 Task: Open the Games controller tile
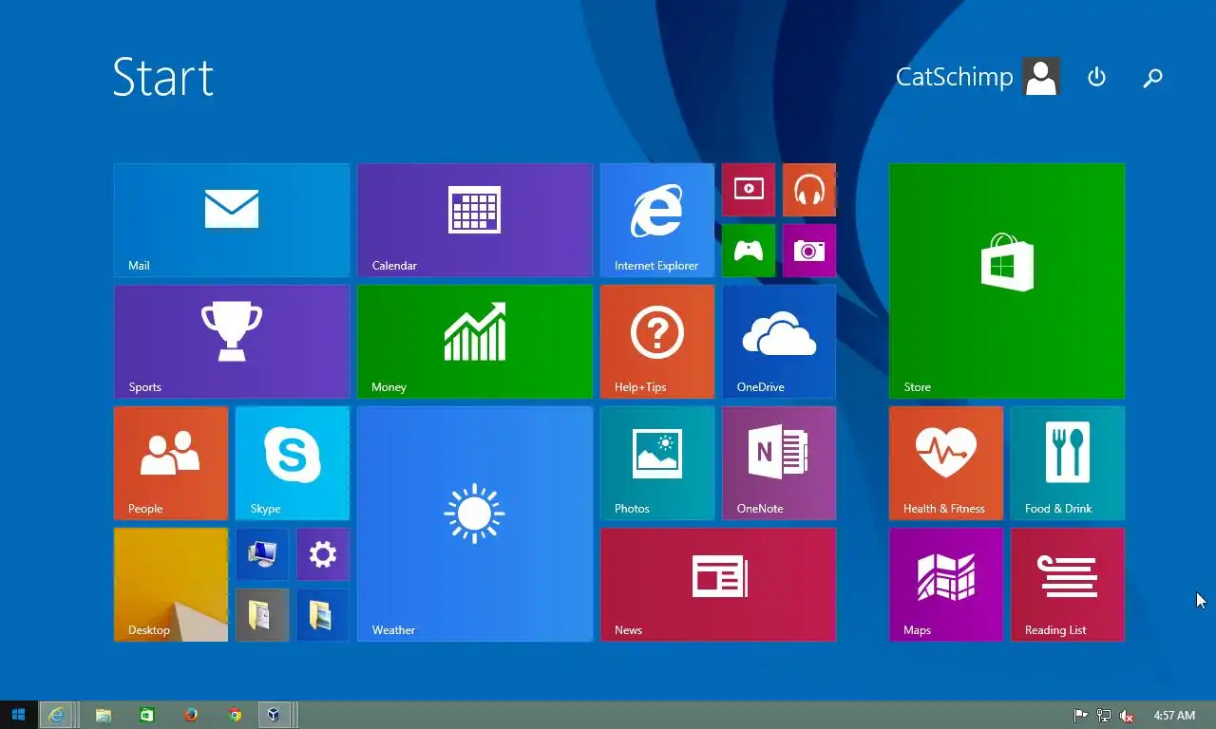[749, 251]
